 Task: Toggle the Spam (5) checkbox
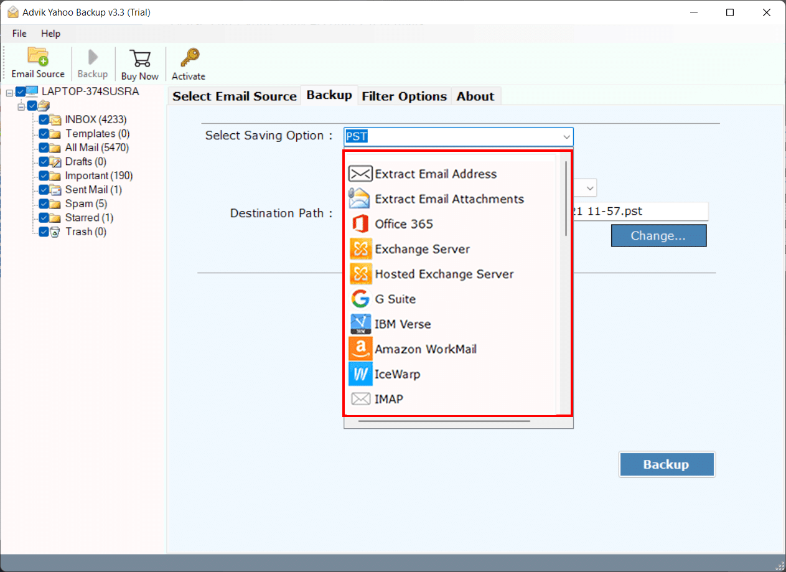(44, 204)
